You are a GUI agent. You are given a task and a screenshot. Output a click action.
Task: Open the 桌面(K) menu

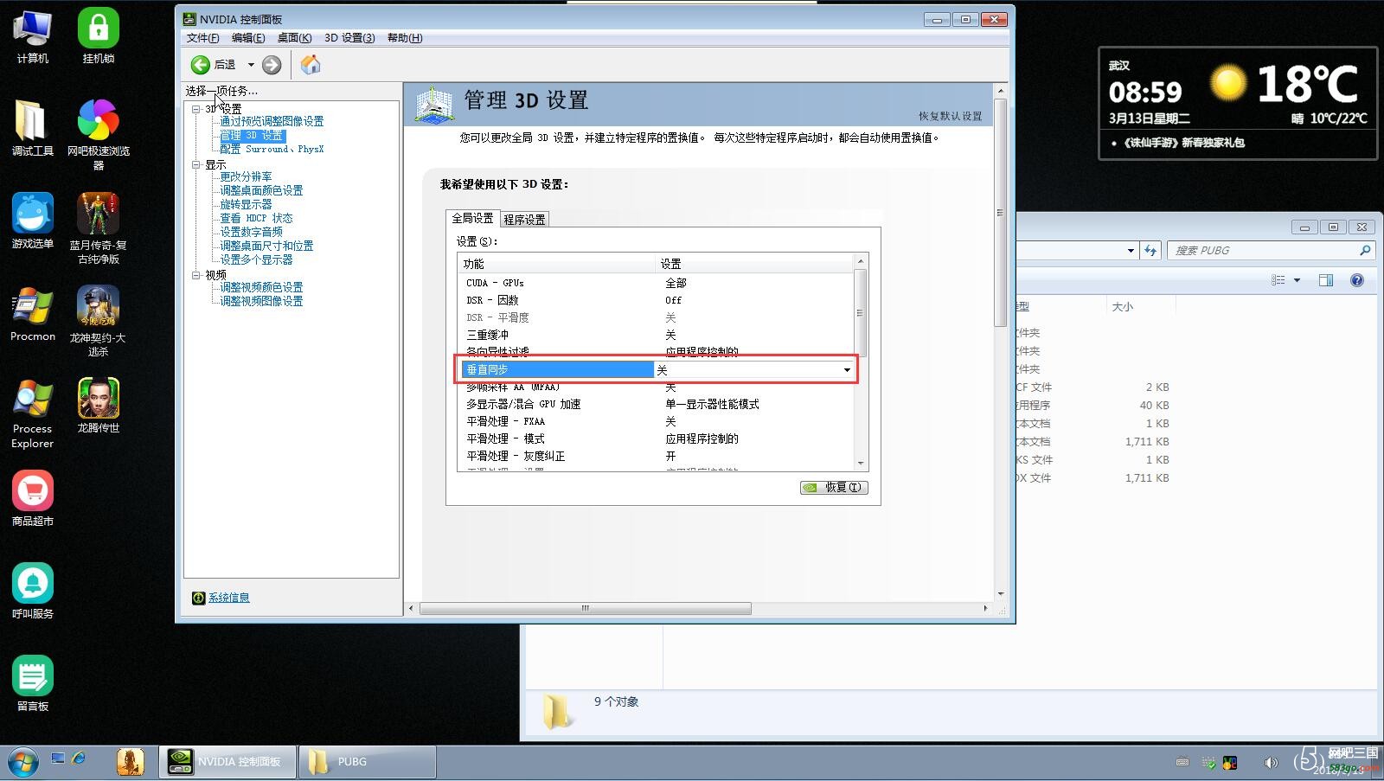294,38
